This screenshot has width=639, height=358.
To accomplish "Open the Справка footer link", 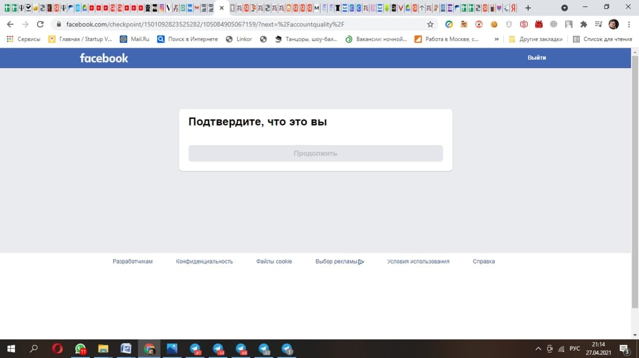I will point(484,261).
